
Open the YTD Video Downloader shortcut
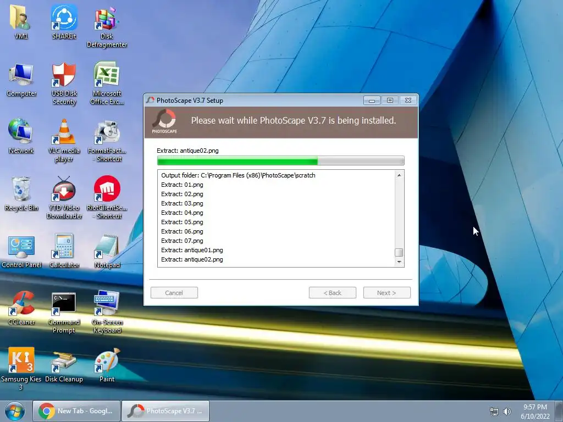coord(64,197)
